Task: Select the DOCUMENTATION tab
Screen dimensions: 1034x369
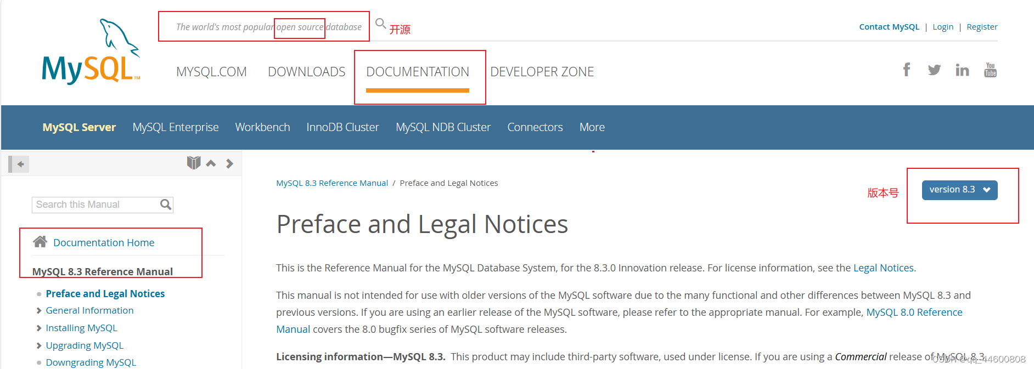Action: tap(418, 72)
